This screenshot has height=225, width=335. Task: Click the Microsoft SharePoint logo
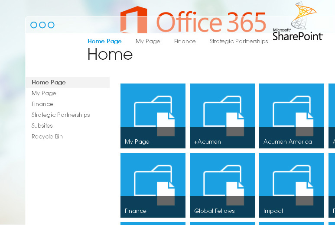pyautogui.click(x=298, y=21)
